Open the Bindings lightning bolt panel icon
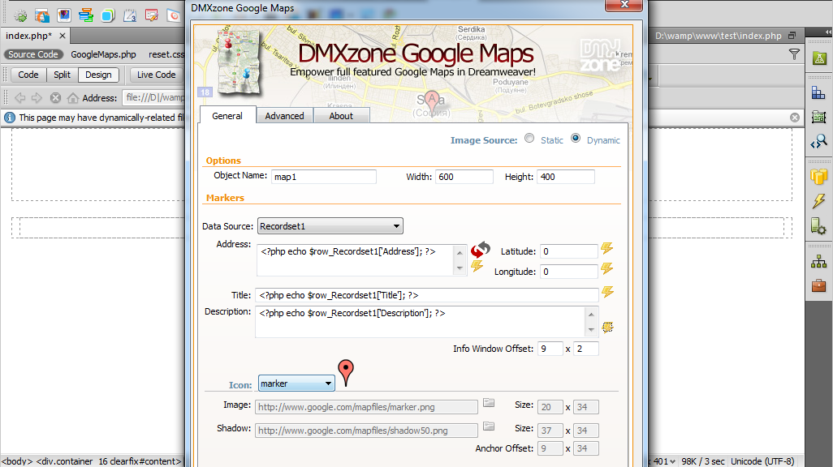 click(x=818, y=200)
